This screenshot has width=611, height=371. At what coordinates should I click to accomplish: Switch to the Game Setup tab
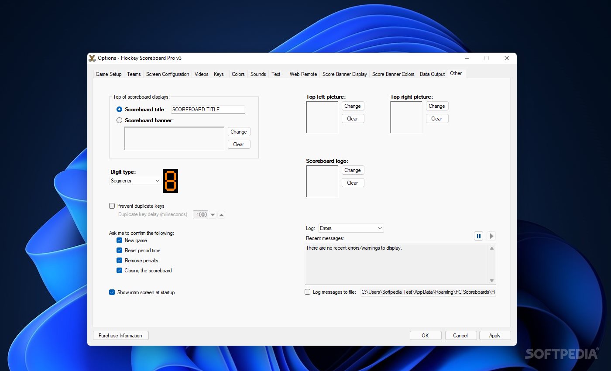[109, 74]
